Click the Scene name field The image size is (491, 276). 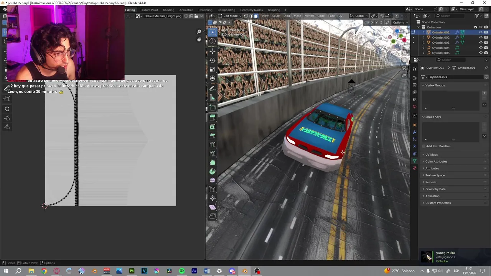[x=424, y=9]
